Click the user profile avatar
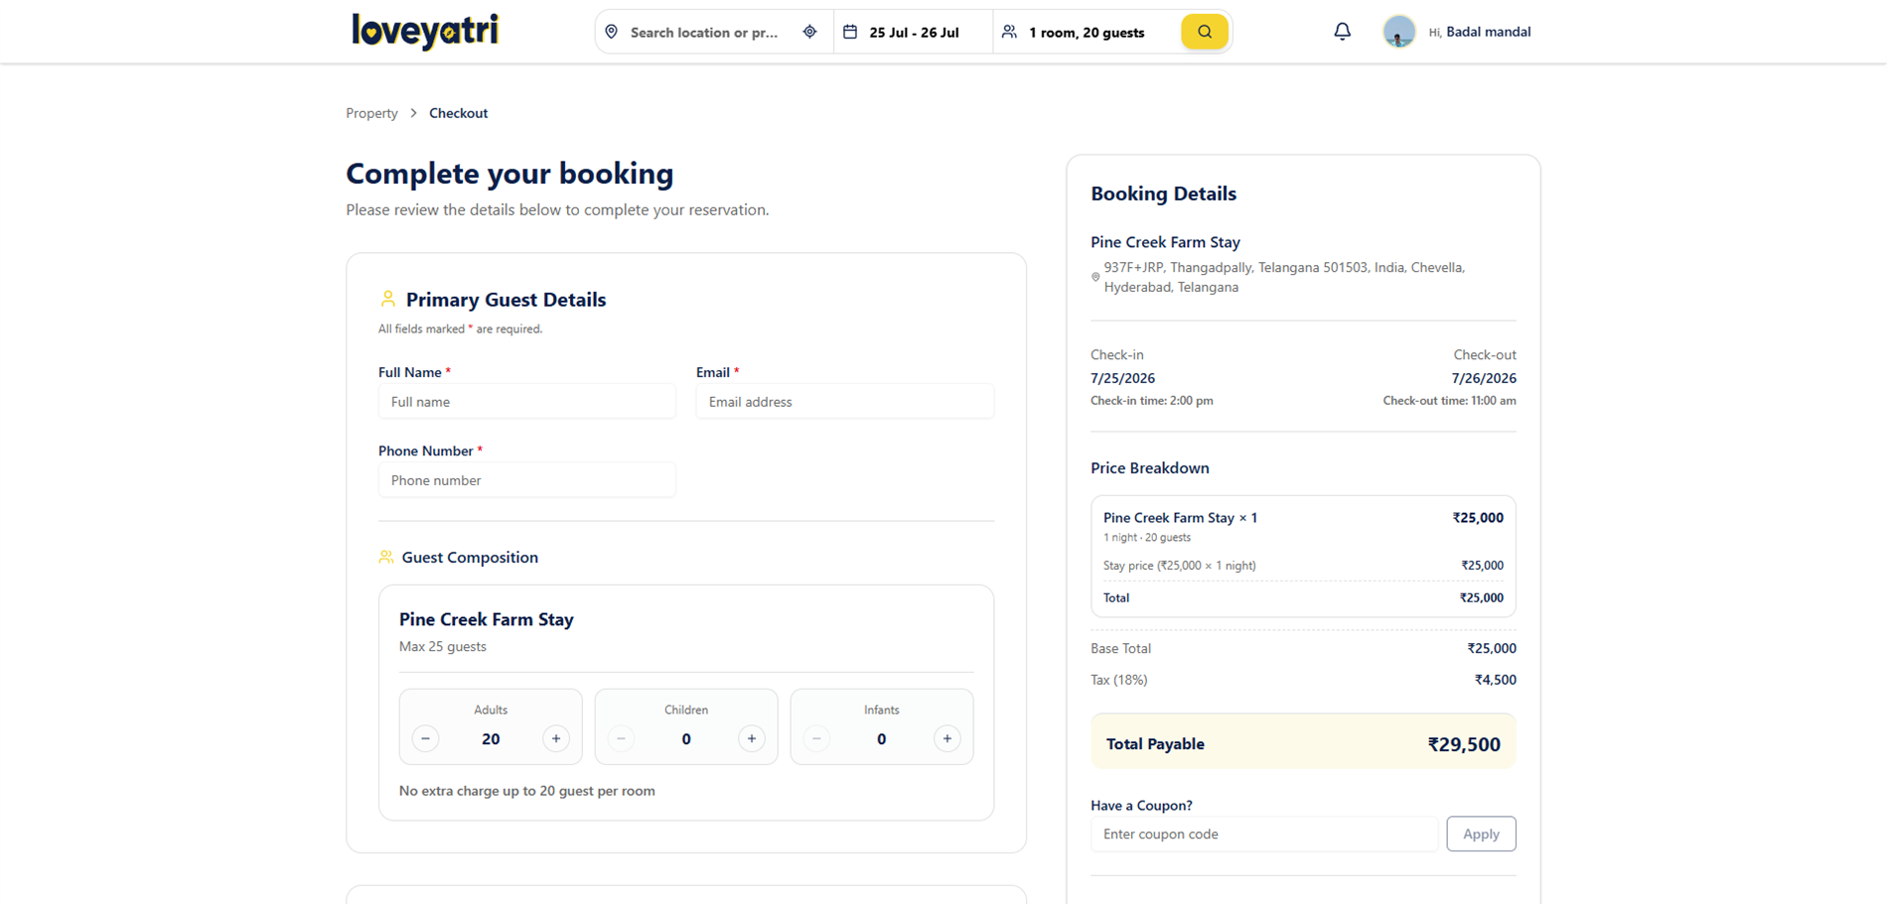This screenshot has width=1887, height=904. click(1398, 32)
